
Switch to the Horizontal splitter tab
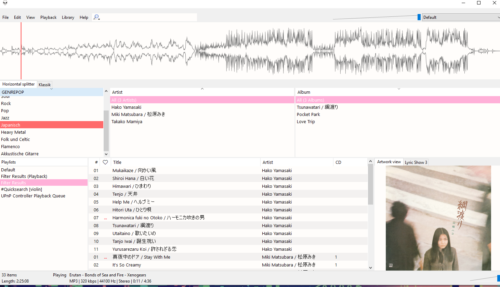coord(18,84)
